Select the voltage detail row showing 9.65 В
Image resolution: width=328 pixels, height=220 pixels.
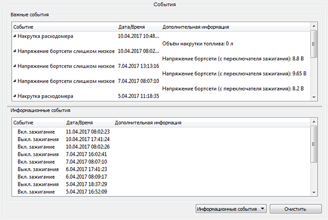click(x=234, y=74)
